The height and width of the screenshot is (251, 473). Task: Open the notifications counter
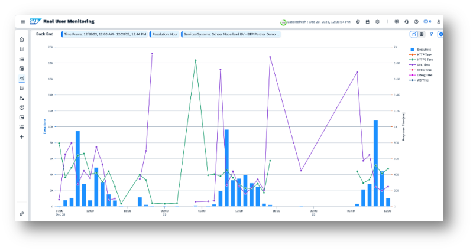(x=427, y=22)
